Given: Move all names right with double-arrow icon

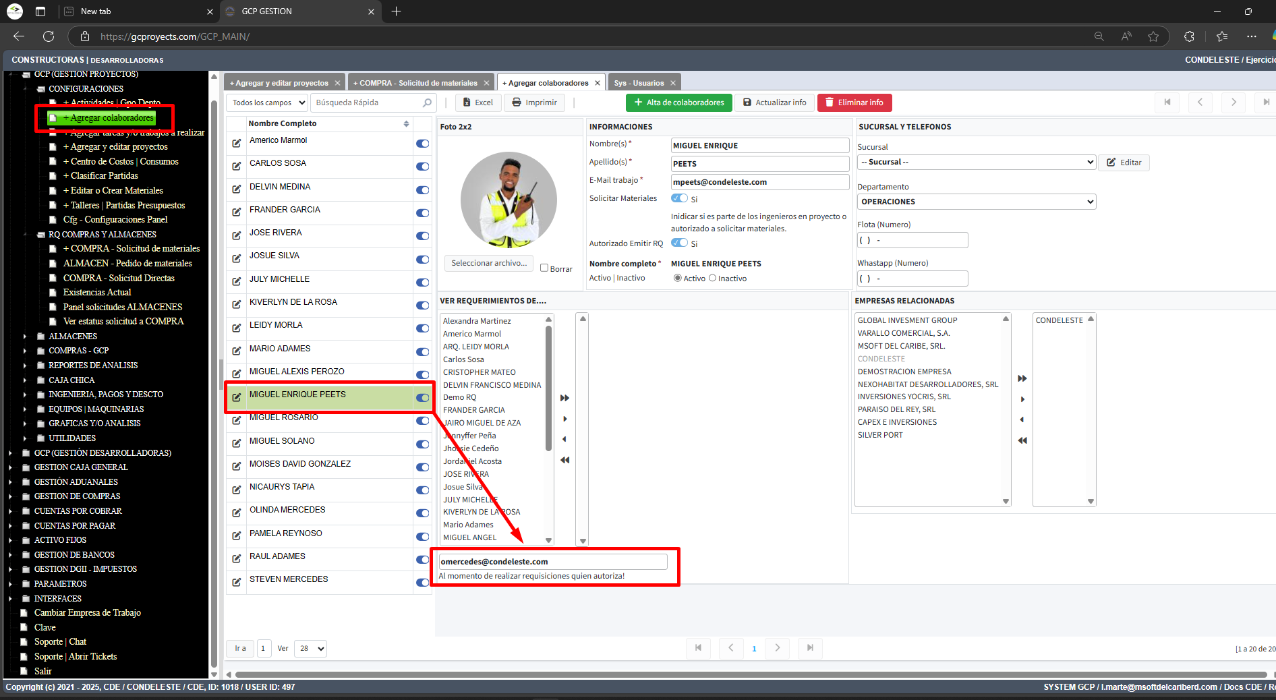Looking at the screenshot, I should (564, 398).
